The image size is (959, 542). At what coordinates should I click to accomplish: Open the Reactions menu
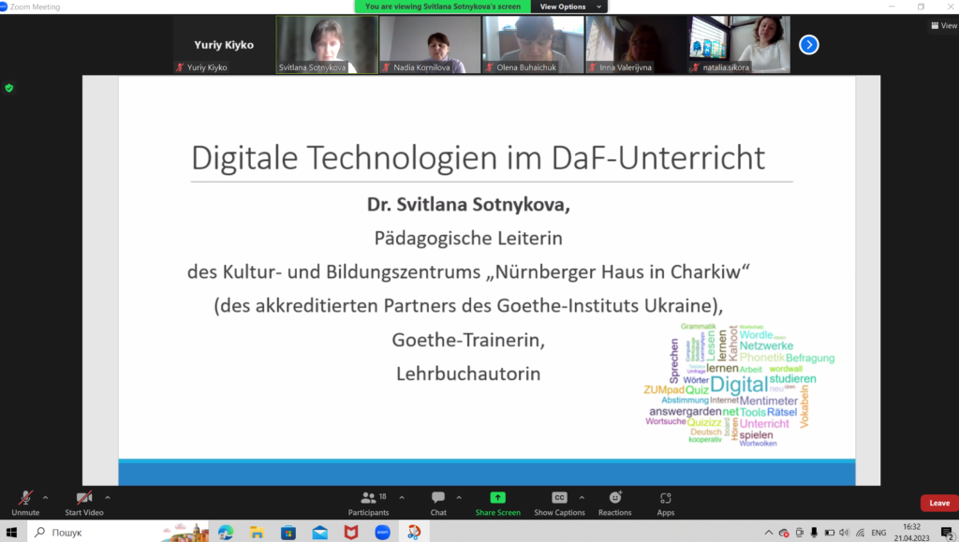614,503
